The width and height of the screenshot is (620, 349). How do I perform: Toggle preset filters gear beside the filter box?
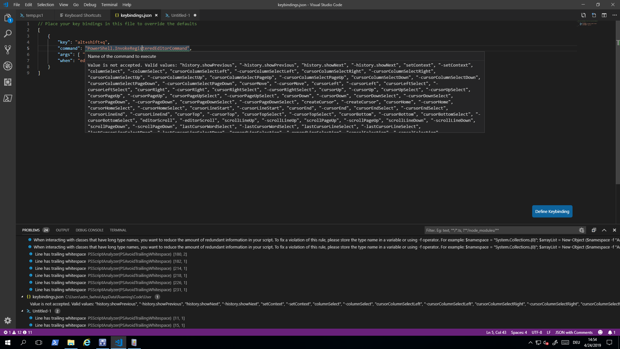[582, 230]
